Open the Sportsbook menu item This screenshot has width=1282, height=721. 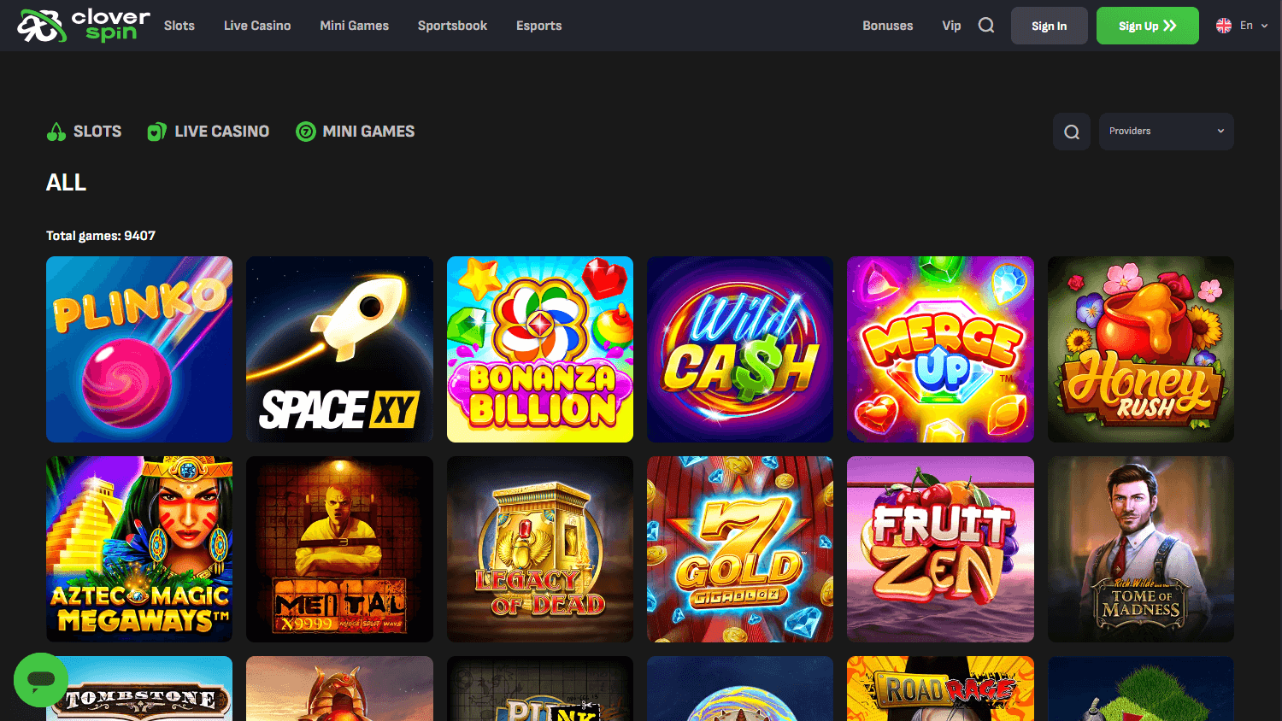452,26
